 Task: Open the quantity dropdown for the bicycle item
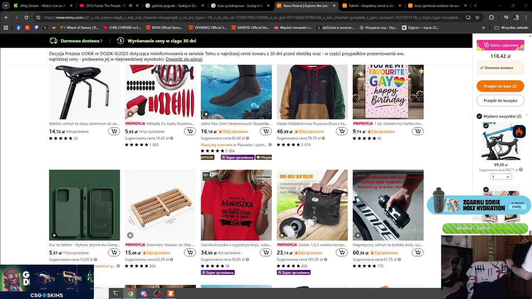click(x=501, y=177)
